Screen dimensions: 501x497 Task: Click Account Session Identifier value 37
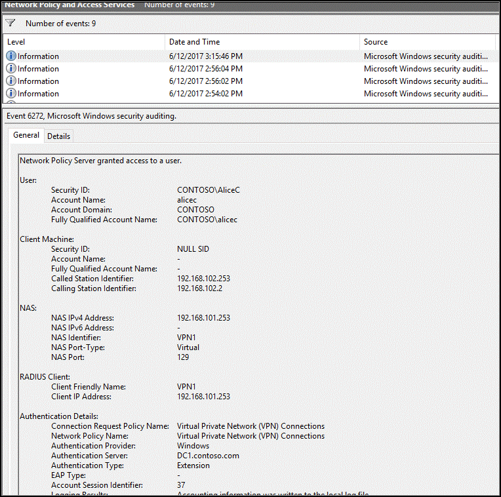pyautogui.click(x=181, y=485)
